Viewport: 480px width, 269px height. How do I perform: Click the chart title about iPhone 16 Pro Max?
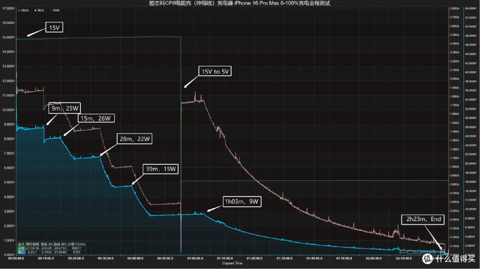[240, 3]
